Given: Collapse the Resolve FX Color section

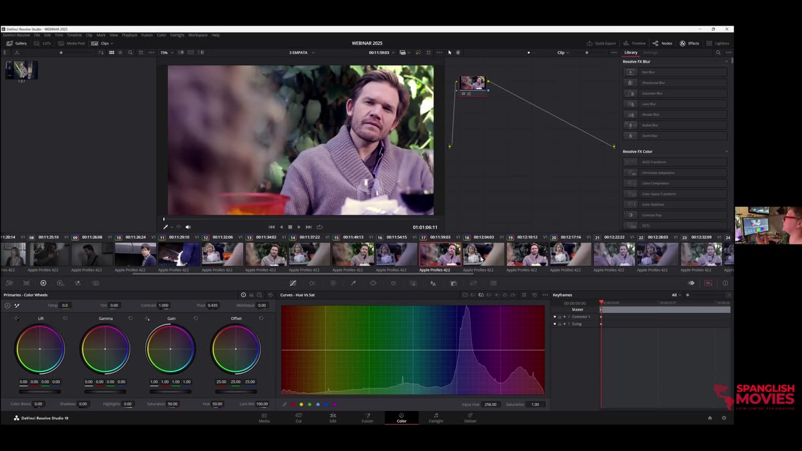Looking at the screenshot, I should coord(727,152).
